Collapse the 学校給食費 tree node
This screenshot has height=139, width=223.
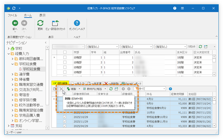tap(13, 64)
